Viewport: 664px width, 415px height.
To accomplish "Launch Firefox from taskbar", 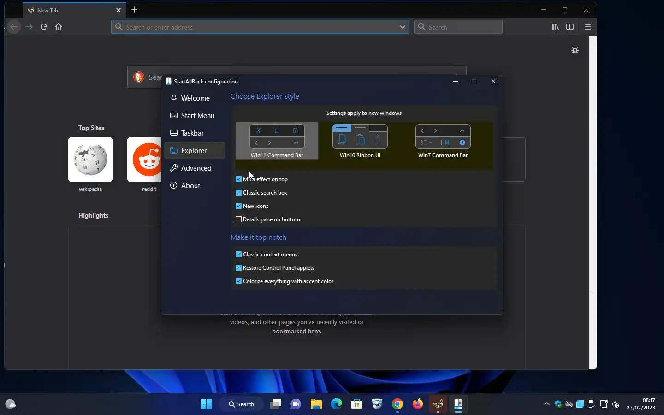I will (418, 404).
